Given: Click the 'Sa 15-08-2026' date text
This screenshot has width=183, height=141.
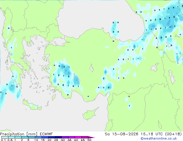Looking at the screenshot, I should coord(122,134).
